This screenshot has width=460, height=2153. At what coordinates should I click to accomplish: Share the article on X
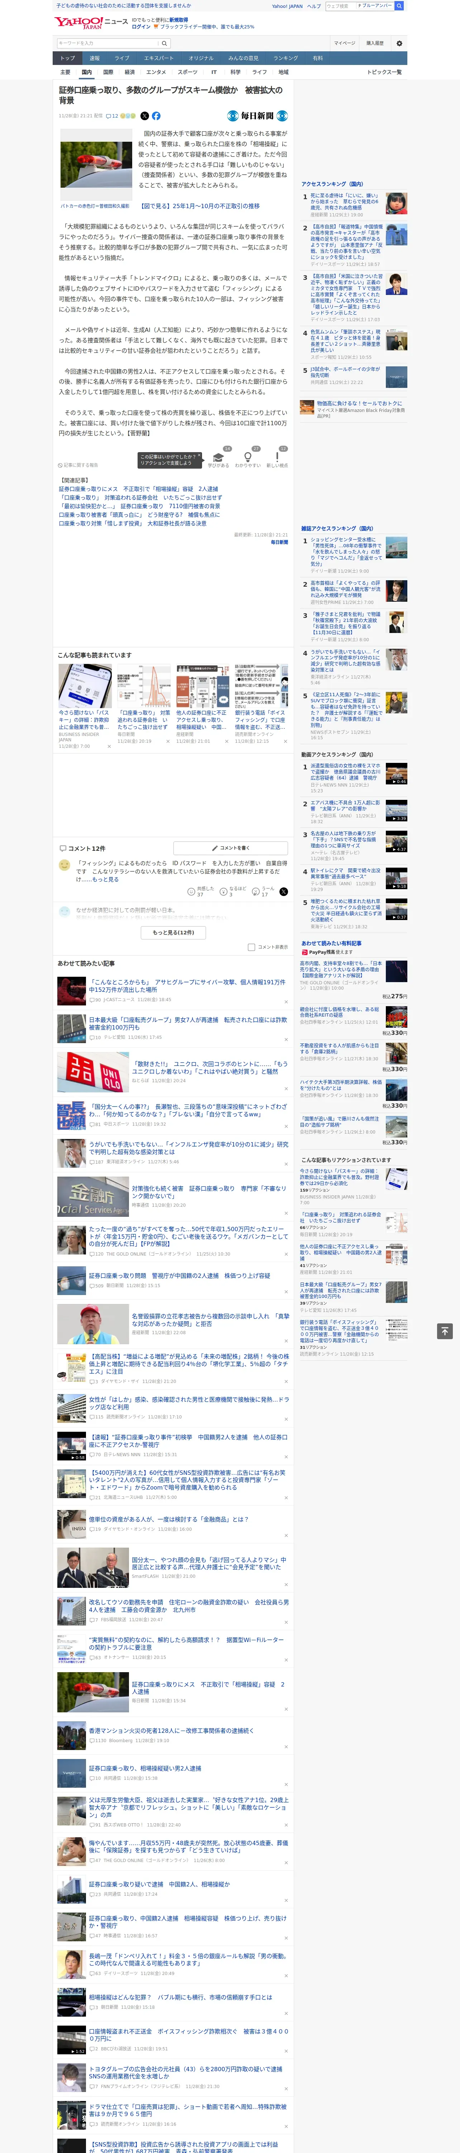coord(144,116)
